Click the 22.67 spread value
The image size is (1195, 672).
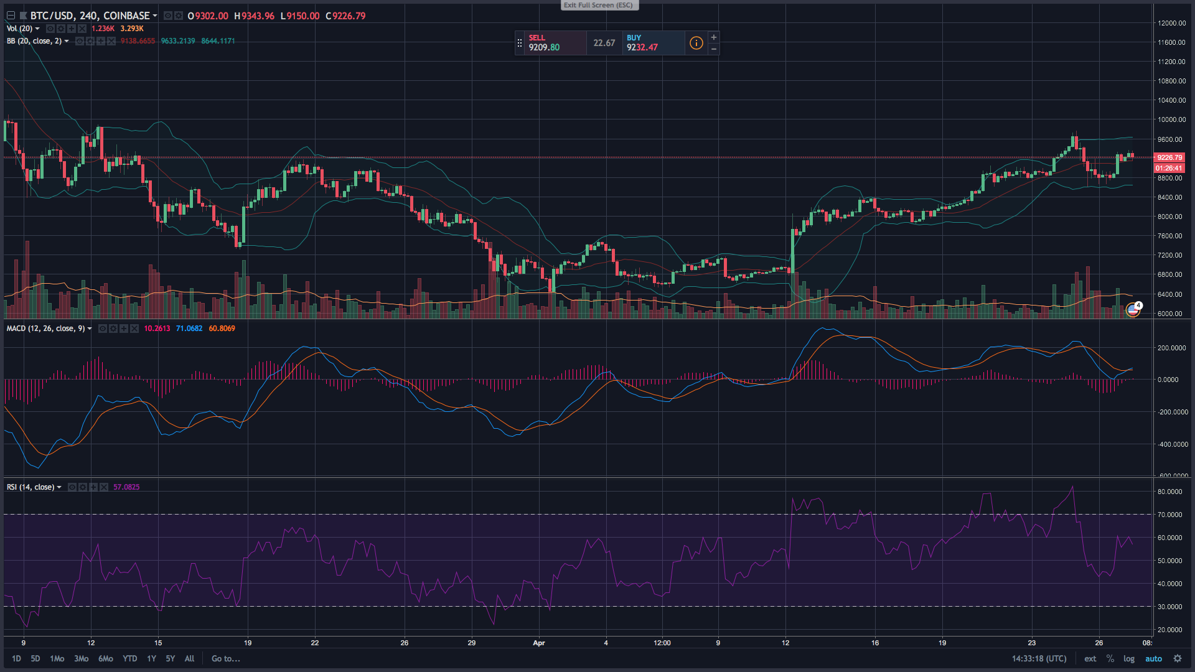[604, 43]
